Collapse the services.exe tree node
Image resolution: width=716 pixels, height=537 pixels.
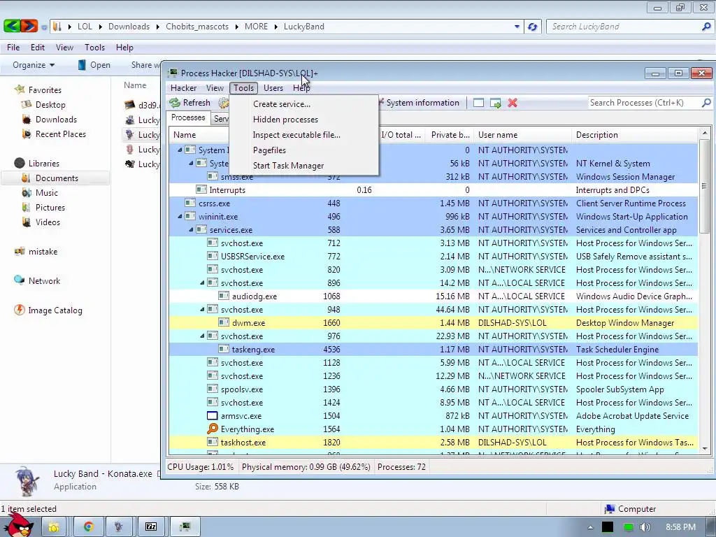(191, 229)
